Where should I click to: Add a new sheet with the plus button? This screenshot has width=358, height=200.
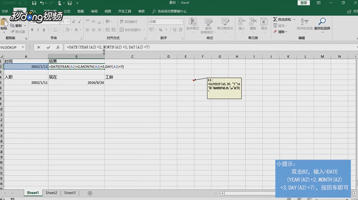(90, 193)
